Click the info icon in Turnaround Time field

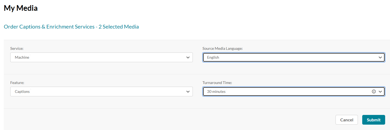tap(374, 92)
